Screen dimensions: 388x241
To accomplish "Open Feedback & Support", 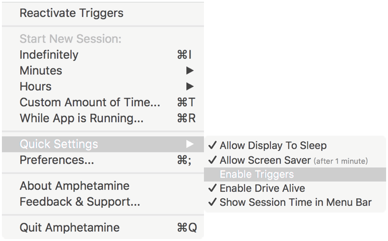I will [x=80, y=202].
